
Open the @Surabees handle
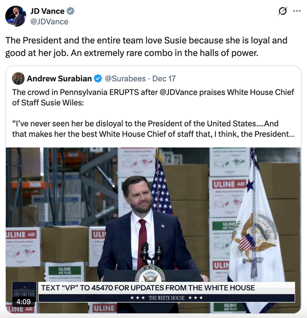[125, 78]
